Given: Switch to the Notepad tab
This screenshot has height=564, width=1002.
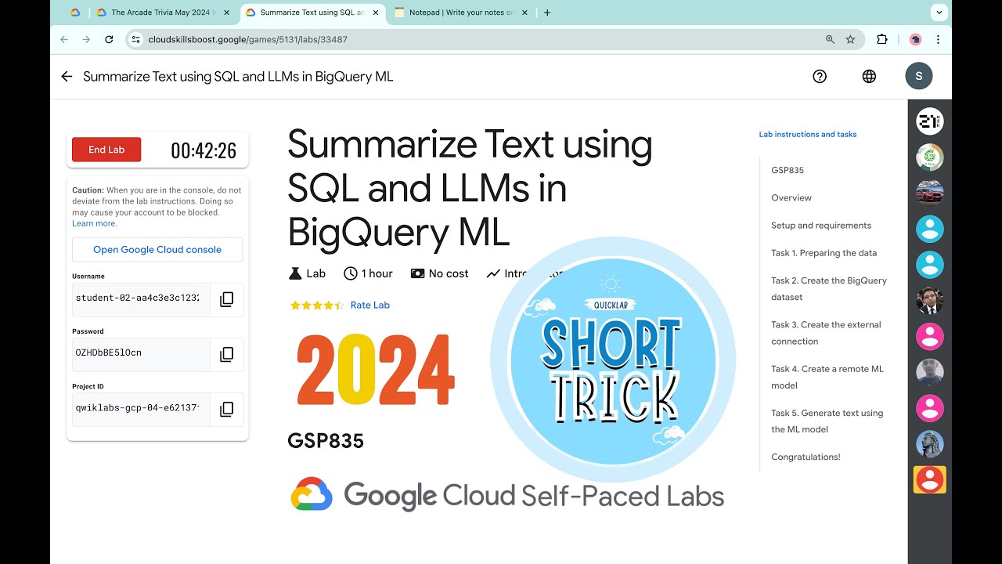Looking at the screenshot, I should click(461, 13).
